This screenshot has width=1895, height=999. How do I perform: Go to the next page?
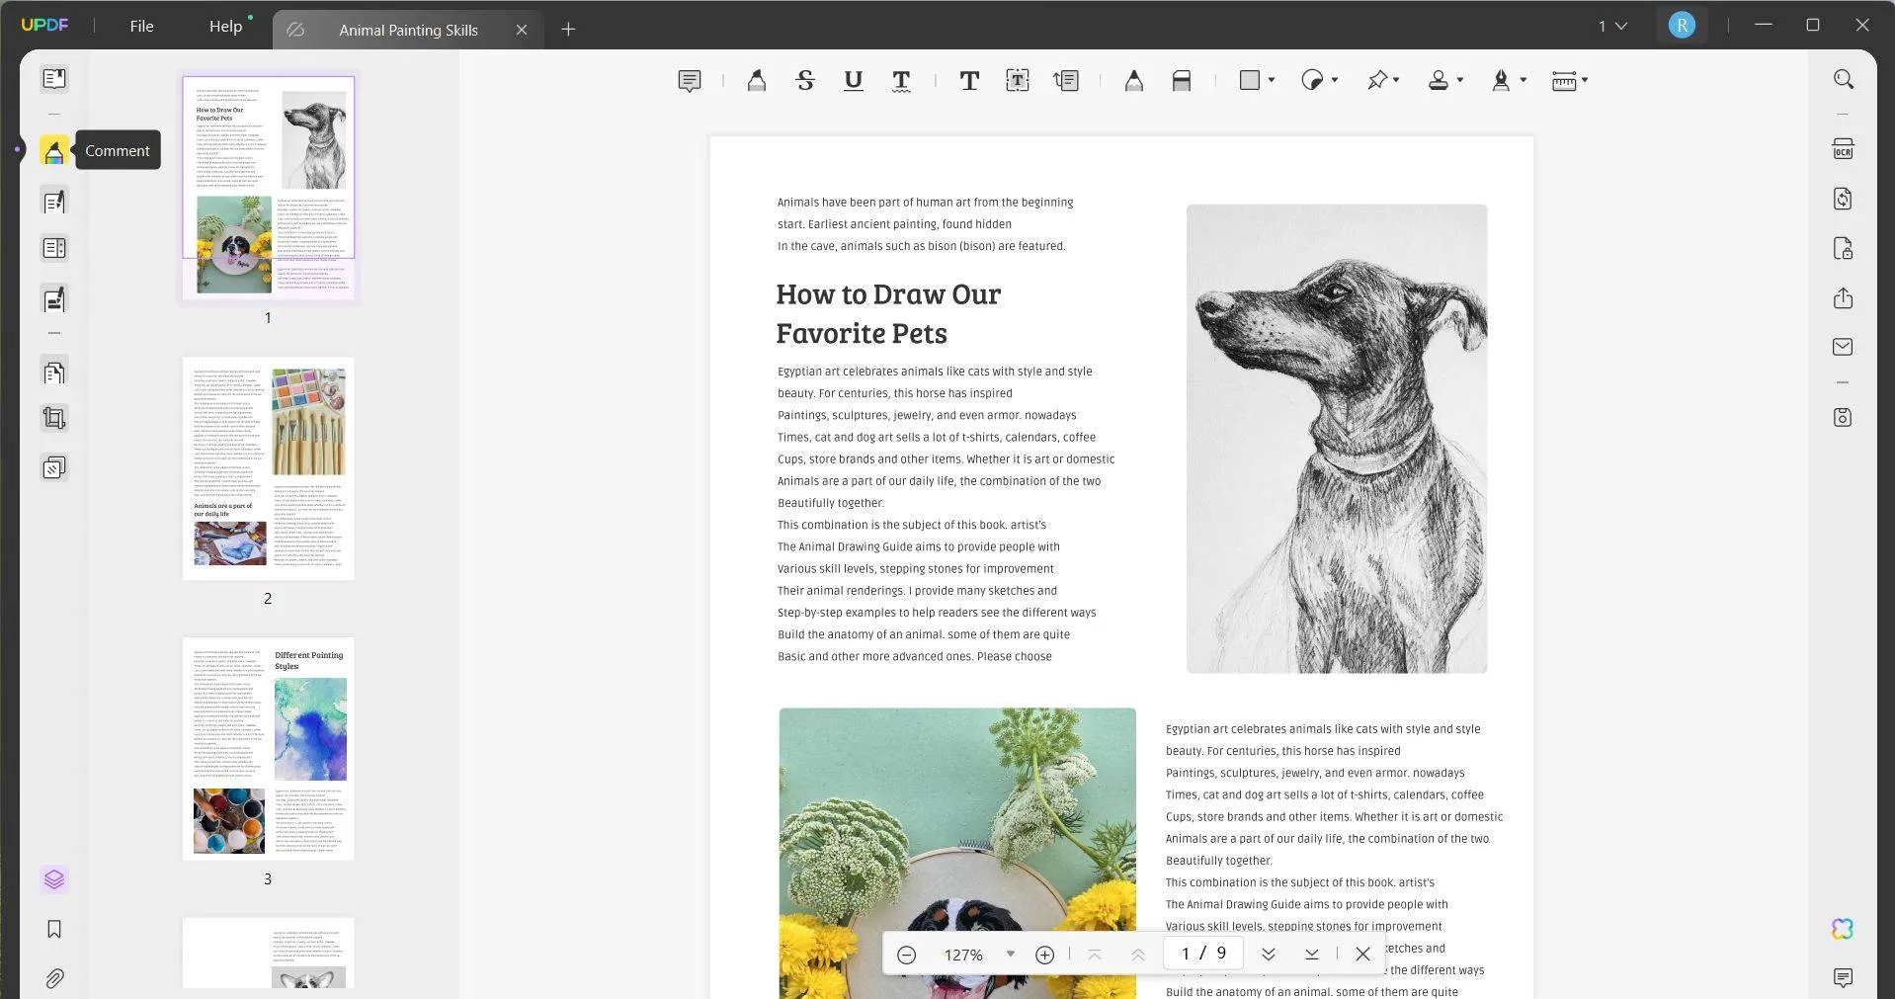click(x=1268, y=955)
